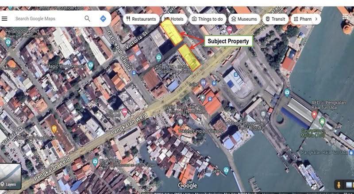Open the Layers map type thumbnail

pyautogui.click(x=10, y=176)
